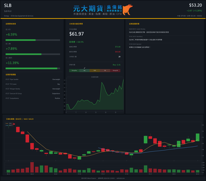This screenshot has width=206, height=181.
Task: Click the +2.67 (+5.28%) daily change
Action: tap(194, 11)
